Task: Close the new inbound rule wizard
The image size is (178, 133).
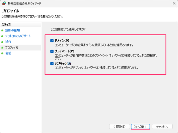Action: click(174, 4)
